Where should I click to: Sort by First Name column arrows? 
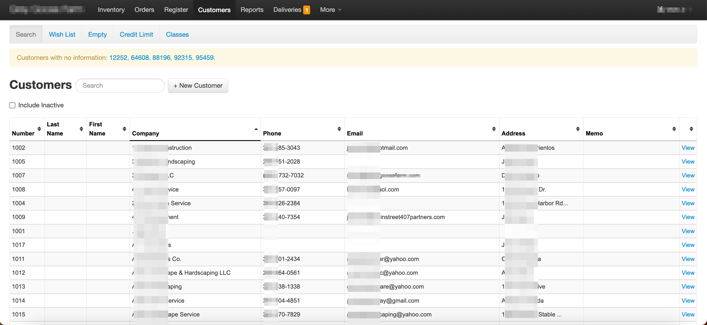(124, 129)
